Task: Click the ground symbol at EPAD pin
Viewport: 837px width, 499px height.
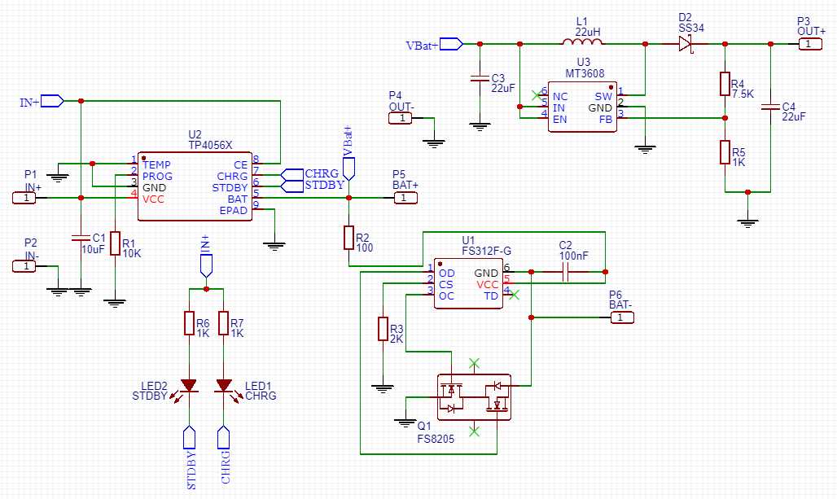Action: (x=274, y=246)
